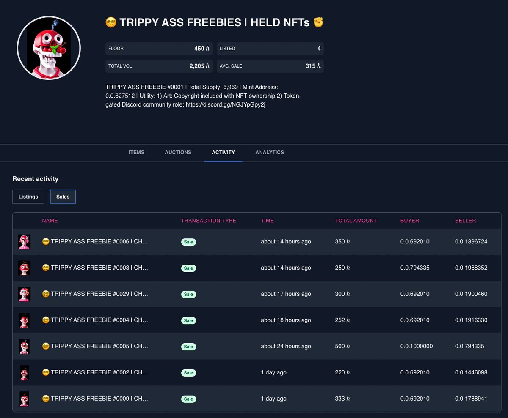Image resolution: width=508 pixels, height=418 pixels.
Task: Select the ACTIVITY tab
Action: [x=223, y=153]
